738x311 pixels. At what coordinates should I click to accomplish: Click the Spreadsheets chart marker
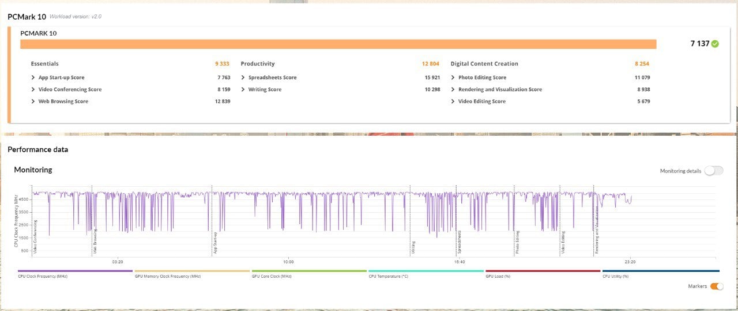[x=460, y=243]
